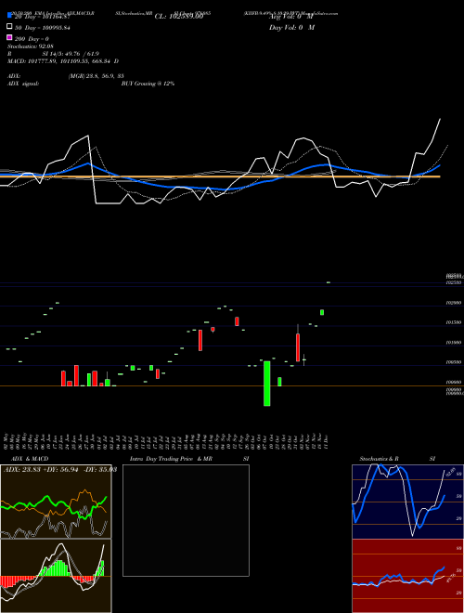Click the 'Intra Day Trading Price & MR' title
This screenshot has height=613, width=464.
tap(171, 459)
